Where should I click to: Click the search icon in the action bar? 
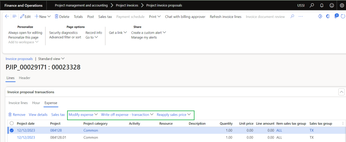pyautogui.click(x=292, y=17)
